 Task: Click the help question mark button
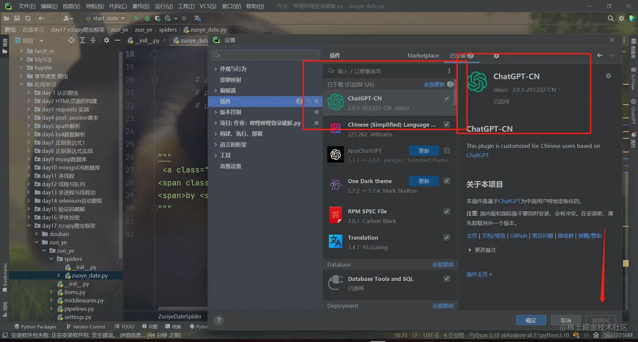click(x=219, y=320)
